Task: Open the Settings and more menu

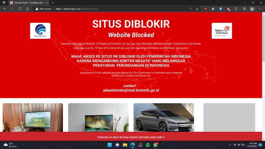Action: (x=260, y=9)
